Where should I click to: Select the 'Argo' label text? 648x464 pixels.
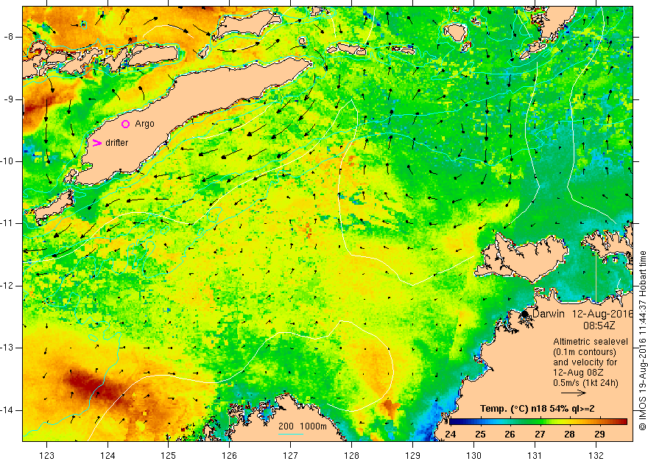[x=144, y=124]
